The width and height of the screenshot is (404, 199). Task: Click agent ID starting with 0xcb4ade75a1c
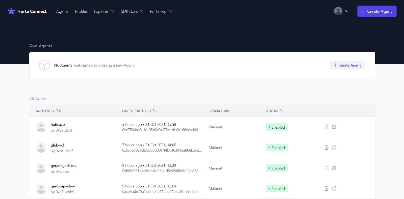click(161, 191)
